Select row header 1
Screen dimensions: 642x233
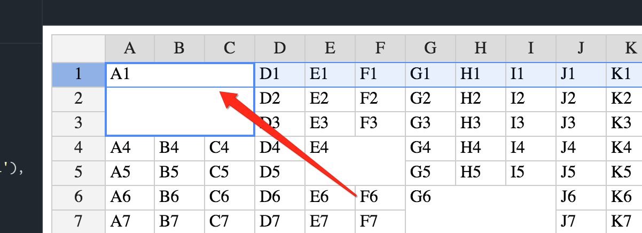[79, 74]
